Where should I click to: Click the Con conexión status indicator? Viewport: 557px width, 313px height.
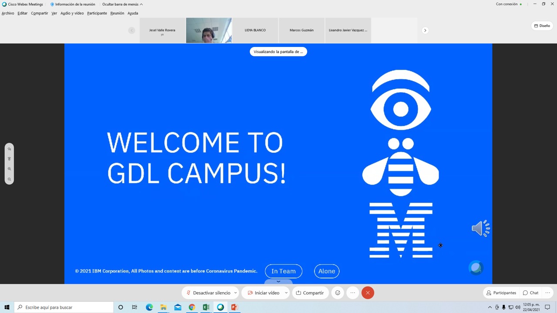click(509, 4)
